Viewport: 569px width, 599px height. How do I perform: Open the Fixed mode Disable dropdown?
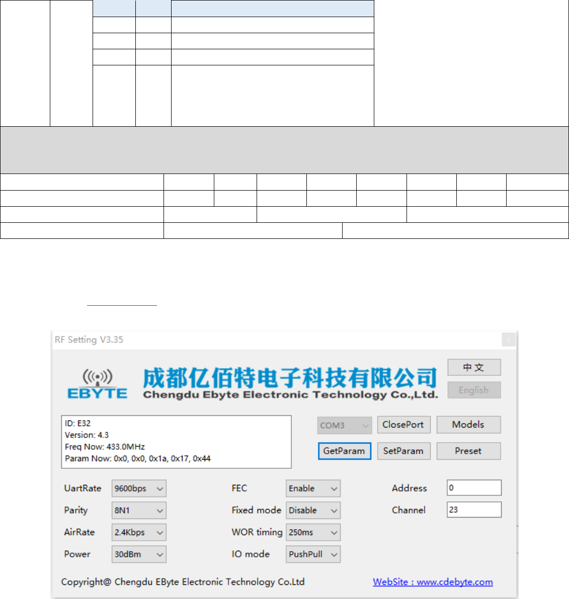tap(313, 510)
